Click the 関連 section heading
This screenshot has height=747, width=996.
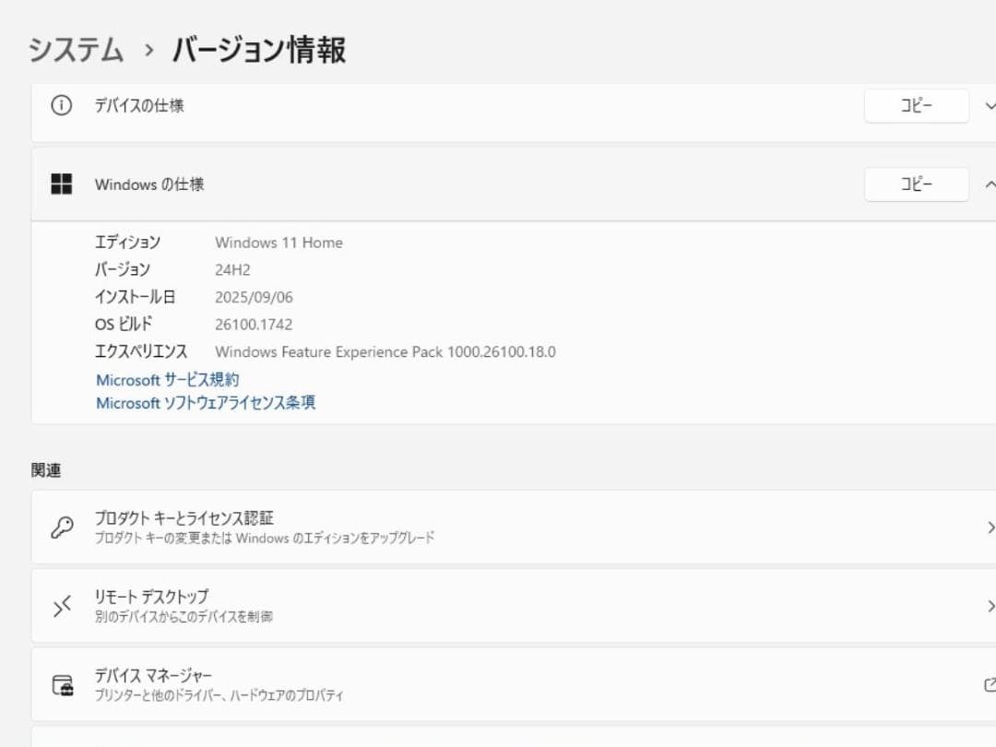click(46, 470)
